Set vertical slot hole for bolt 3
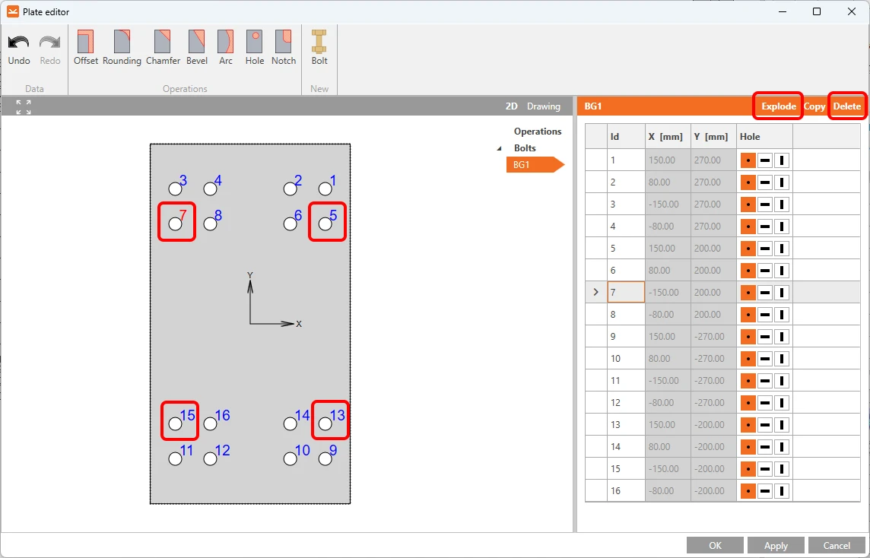The image size is (870, 558). 781,204
